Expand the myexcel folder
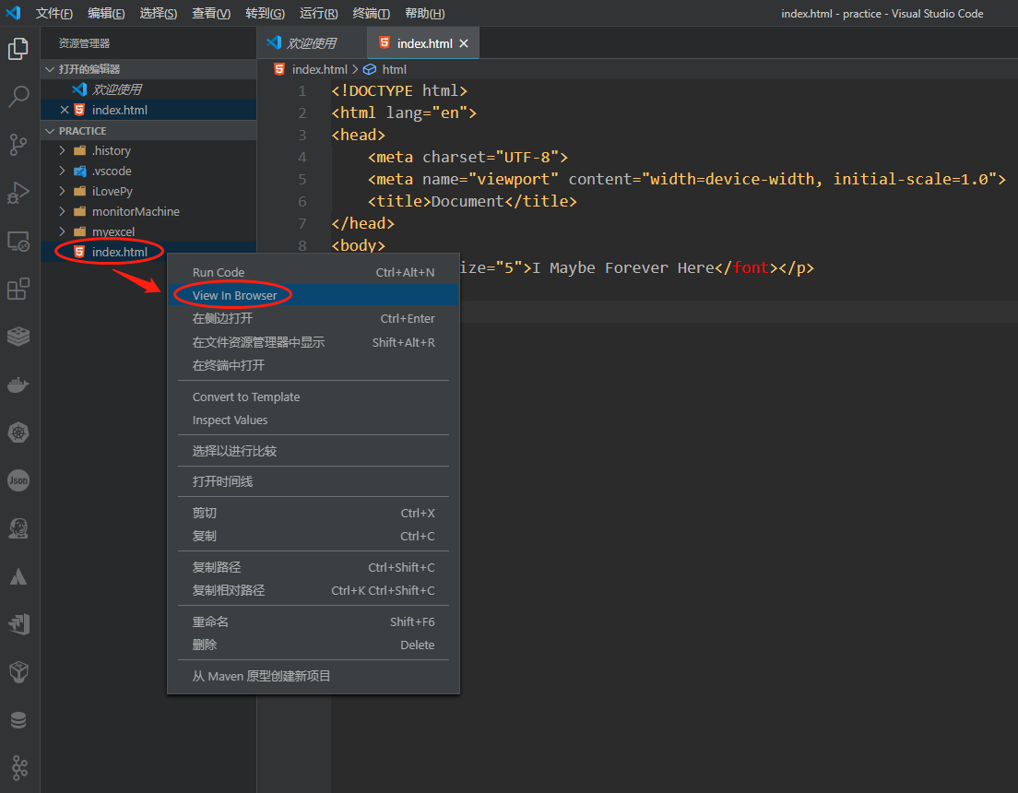Screen dimensions: 1018x793 (62, 231)
